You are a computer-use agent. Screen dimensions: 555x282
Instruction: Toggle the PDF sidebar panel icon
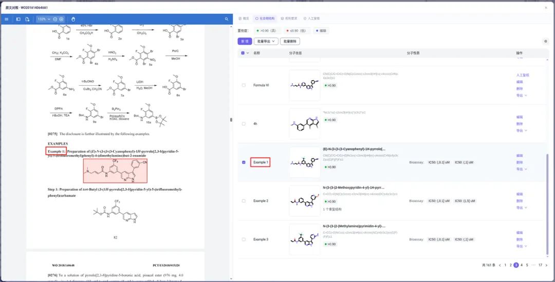coord(18,19)
